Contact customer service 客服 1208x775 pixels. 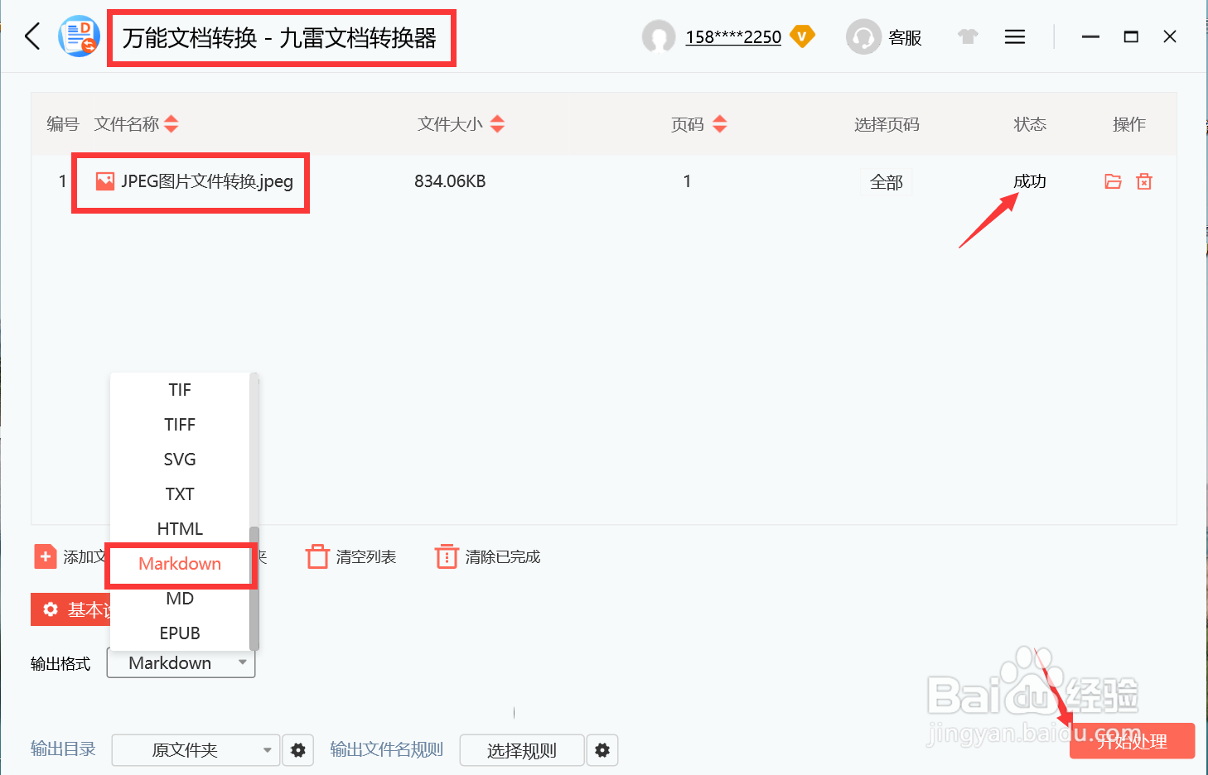click(884, 37)
